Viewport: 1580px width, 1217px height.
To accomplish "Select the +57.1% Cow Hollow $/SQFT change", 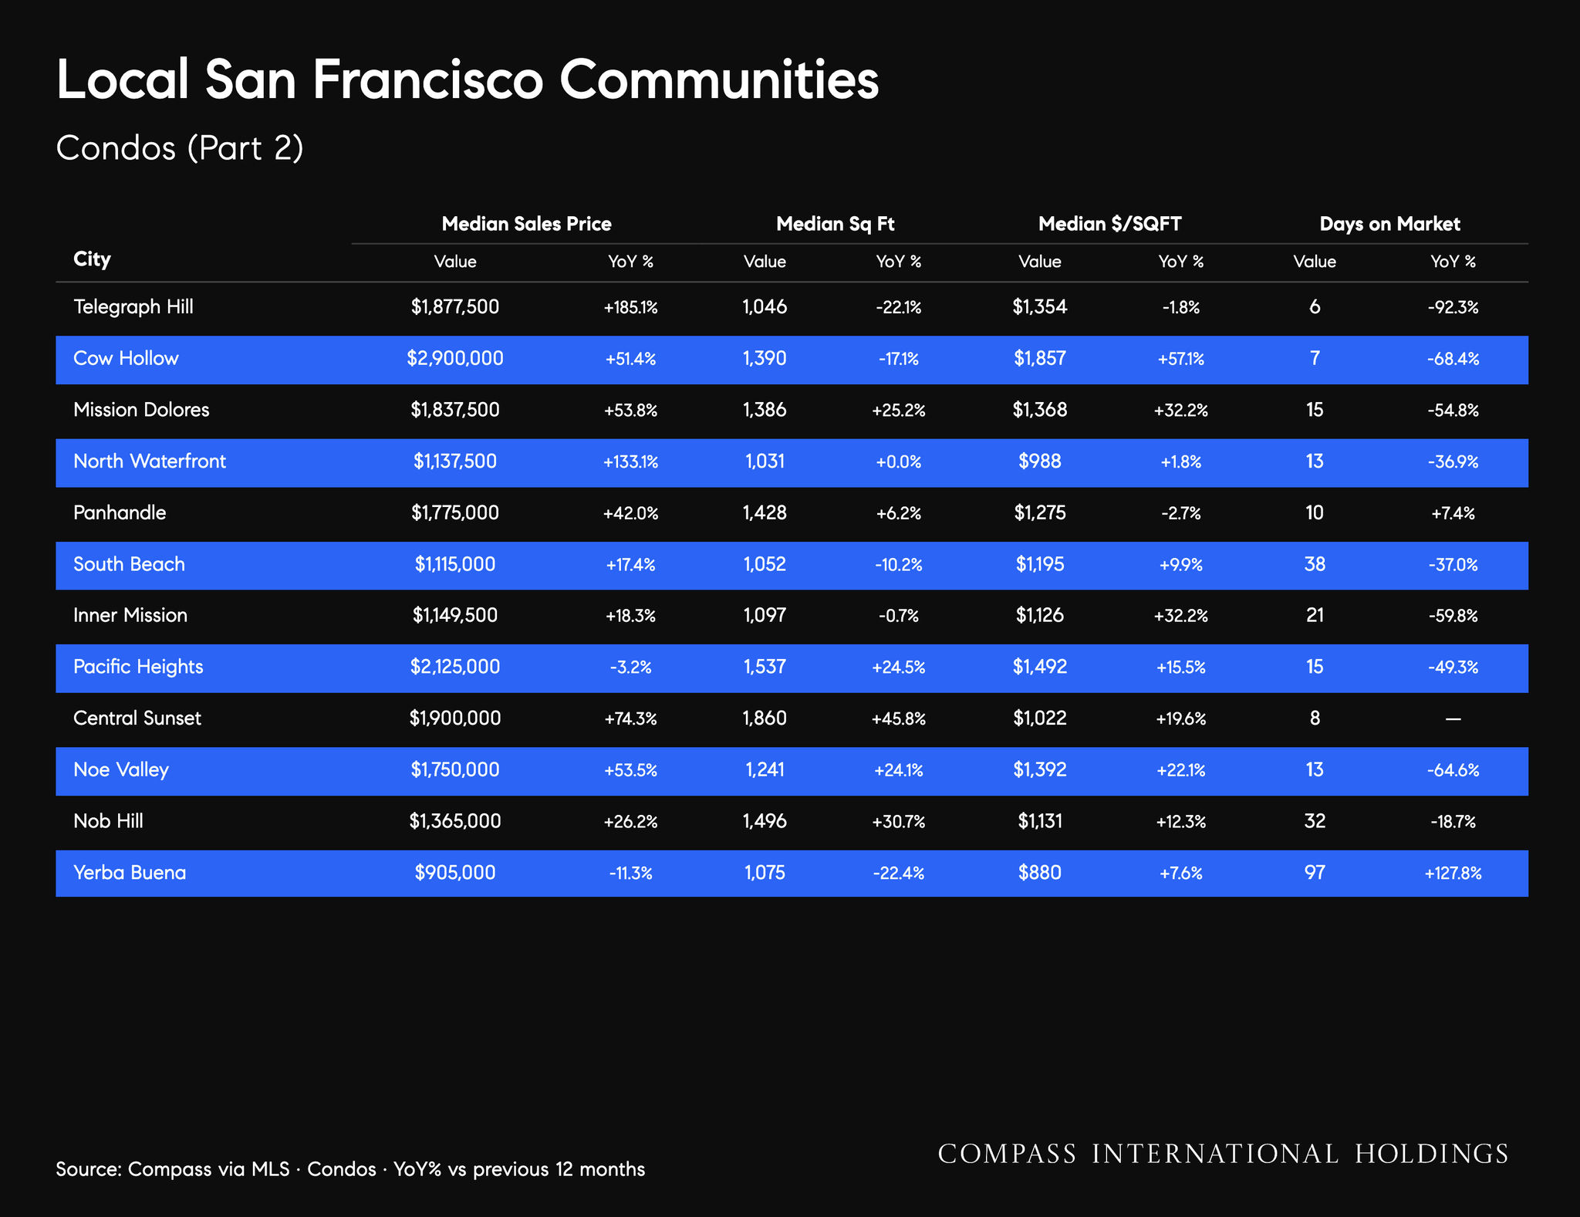I will point(1181,358).
